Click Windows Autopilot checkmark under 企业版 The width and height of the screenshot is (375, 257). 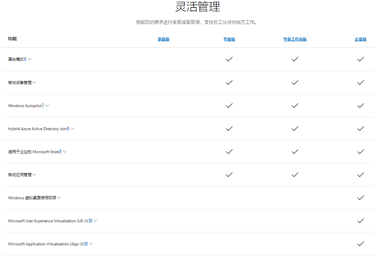click(361, 105)
